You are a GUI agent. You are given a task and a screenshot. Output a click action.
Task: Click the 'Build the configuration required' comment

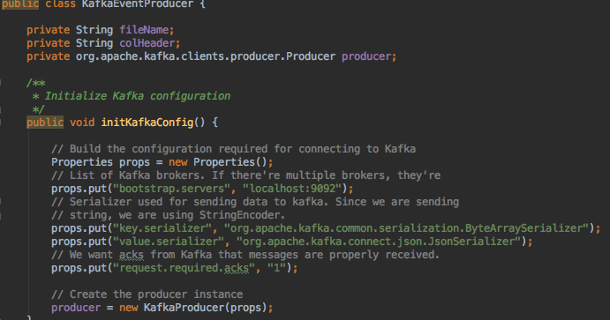click(233, 149)
